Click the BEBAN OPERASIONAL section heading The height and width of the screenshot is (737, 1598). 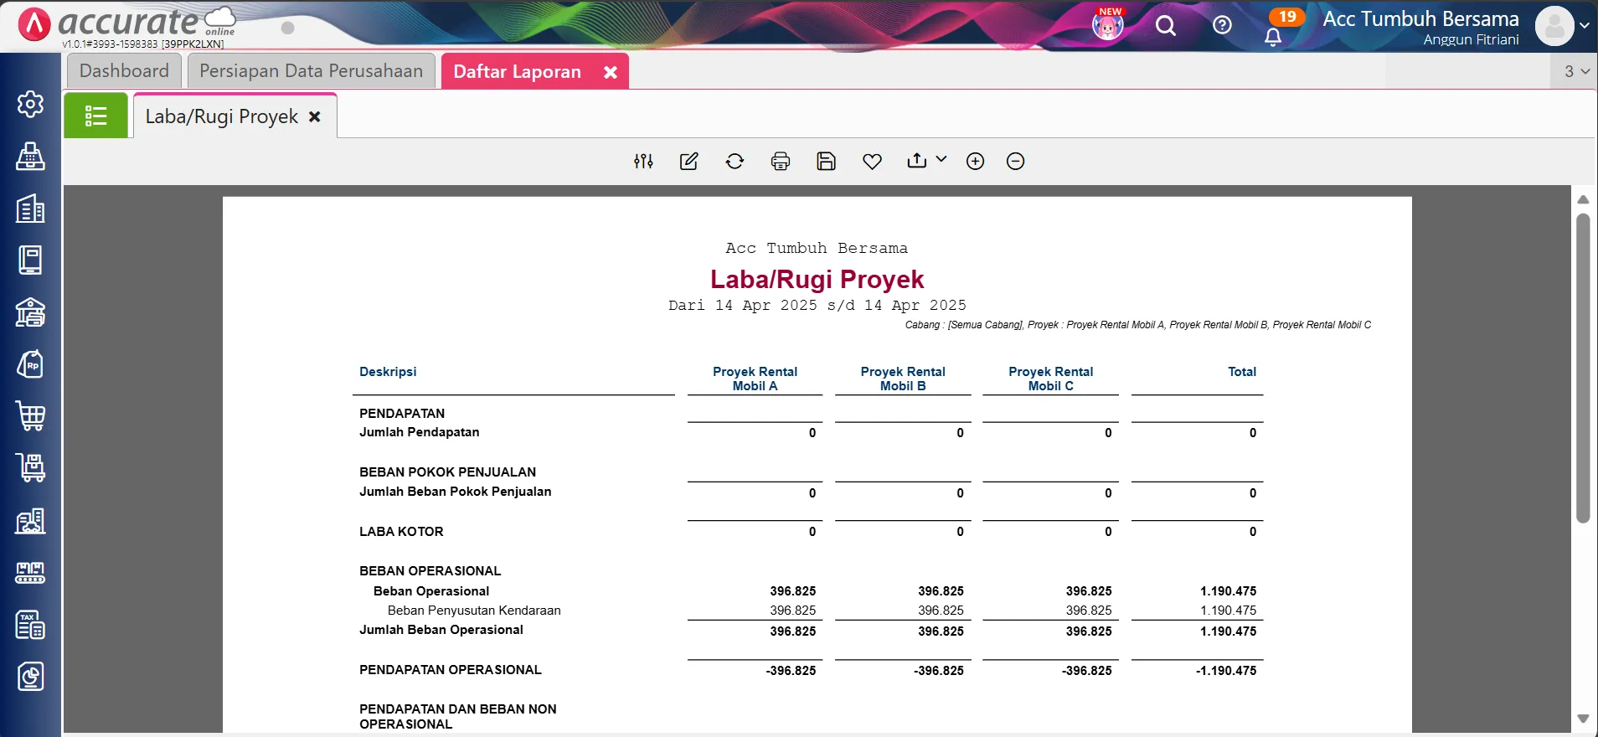[x=430, y=571]
